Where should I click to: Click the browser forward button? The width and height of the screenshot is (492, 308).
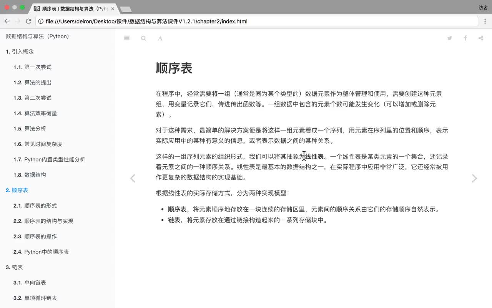[x=18, y=22]
